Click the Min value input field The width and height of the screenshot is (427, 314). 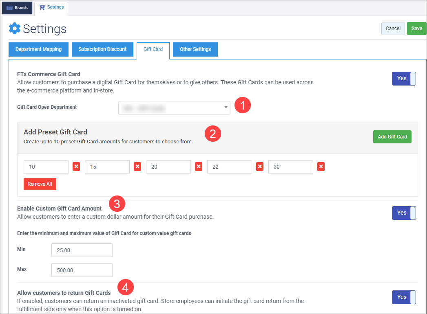pos(82,250)
